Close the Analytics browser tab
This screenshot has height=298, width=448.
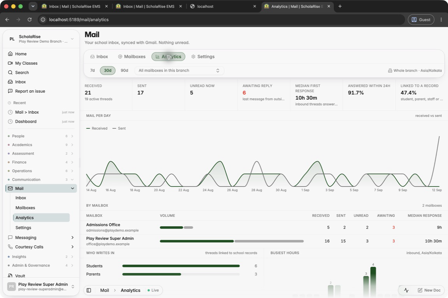tap(329, 6)
